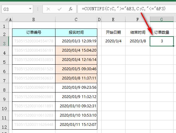Click the Select All corner triangle
Image resolution: width=176 pixels, height=133 pixels.
point(6,19)
